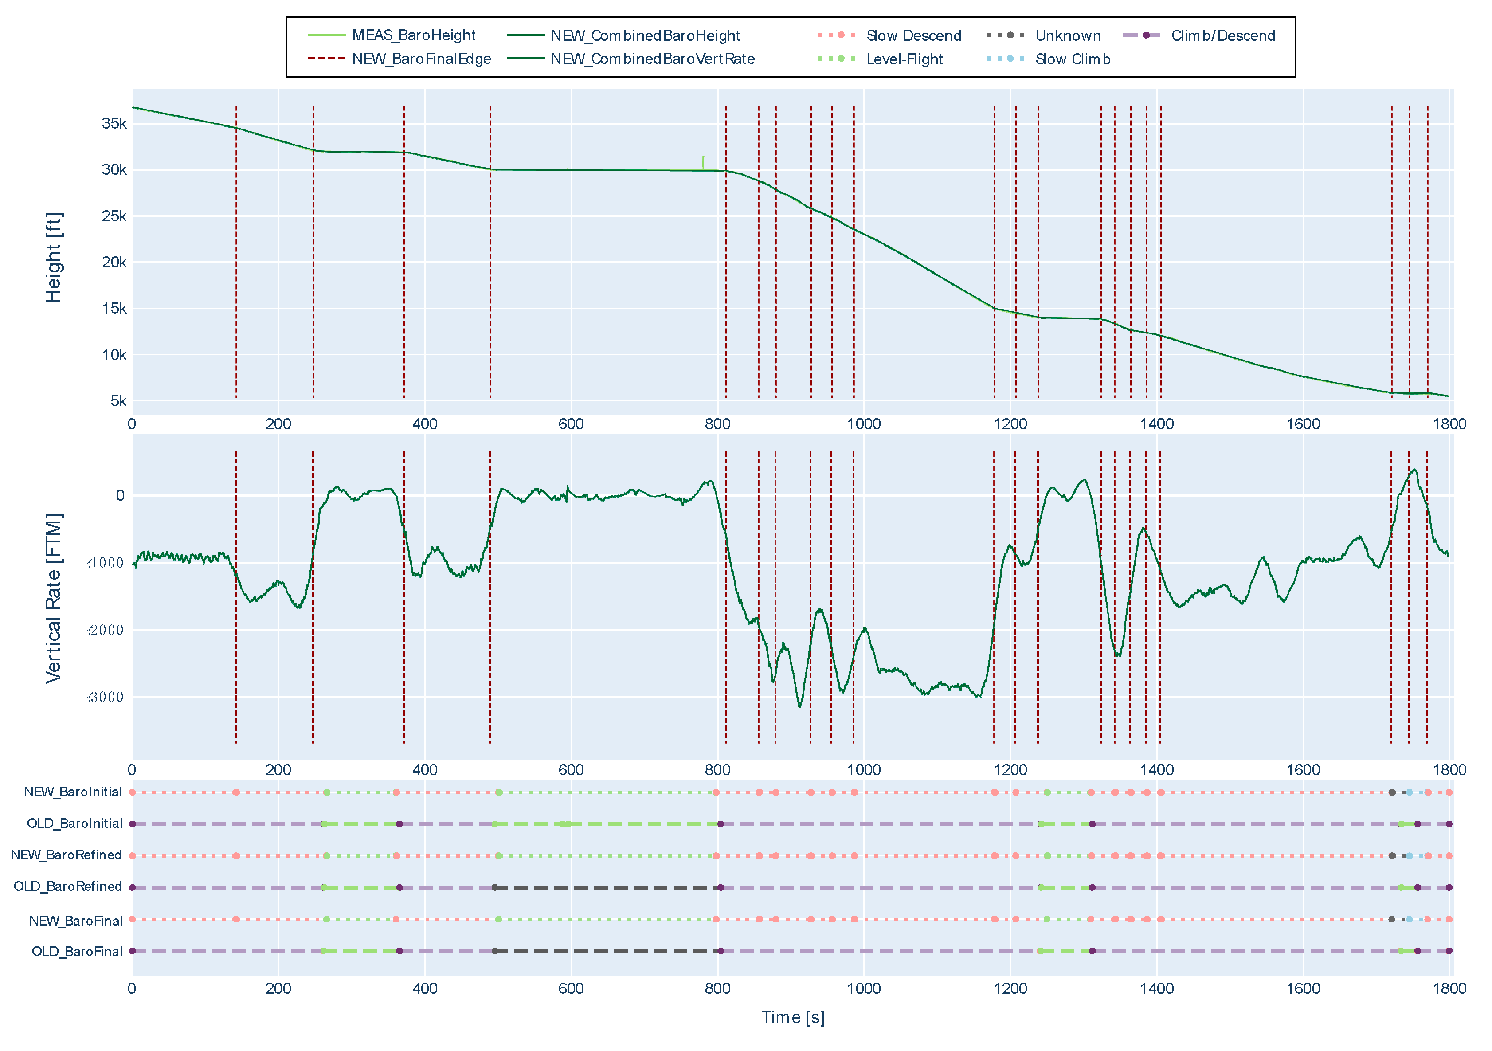Click the -3000 vertical rate tick label
The width and height of the screenshot is (1492, 1051).
(105, 698)
